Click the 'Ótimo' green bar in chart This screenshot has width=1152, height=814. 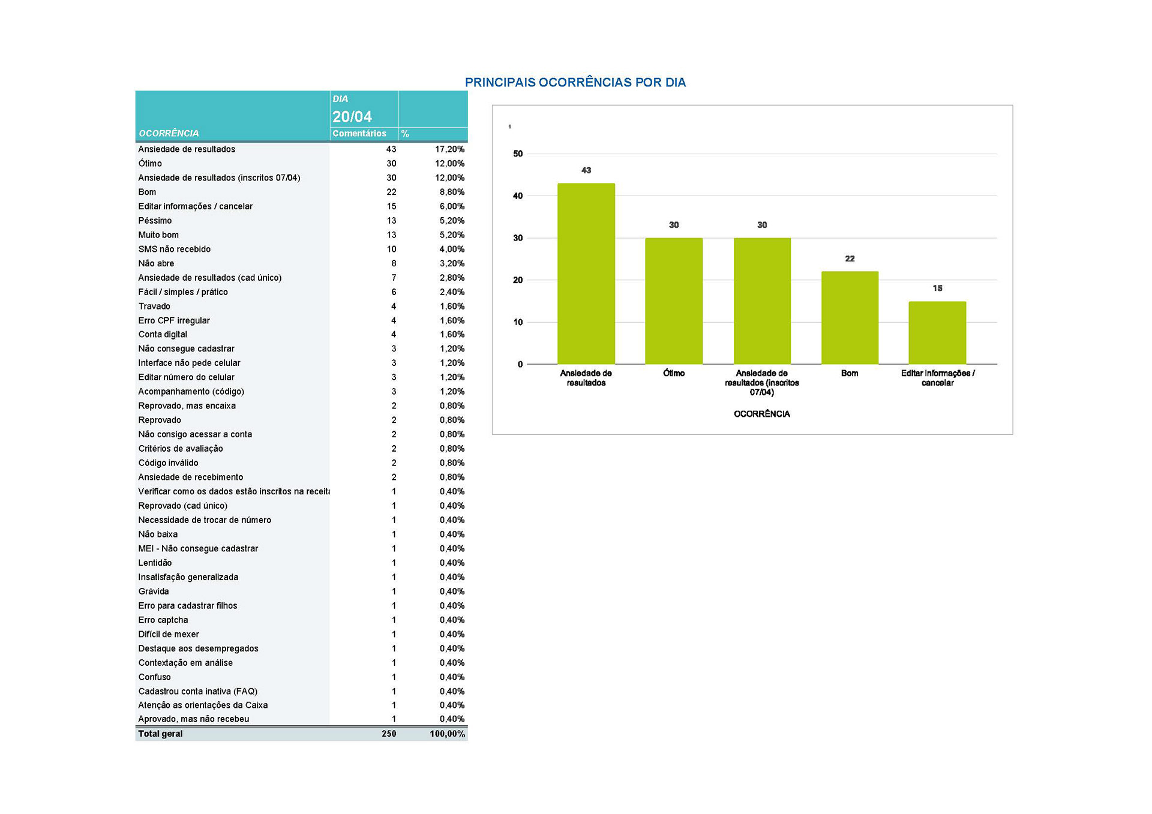[673, 301]
